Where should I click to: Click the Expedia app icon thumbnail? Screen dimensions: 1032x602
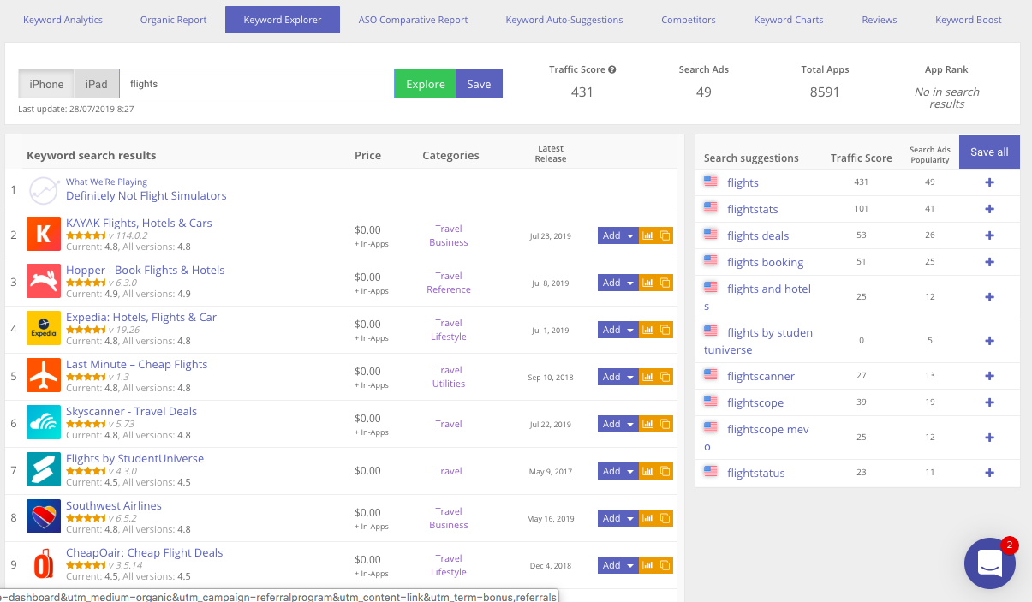coord(44,328)
